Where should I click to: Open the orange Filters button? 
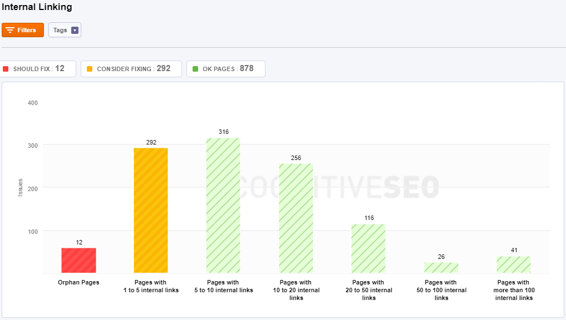coord(23,30)
